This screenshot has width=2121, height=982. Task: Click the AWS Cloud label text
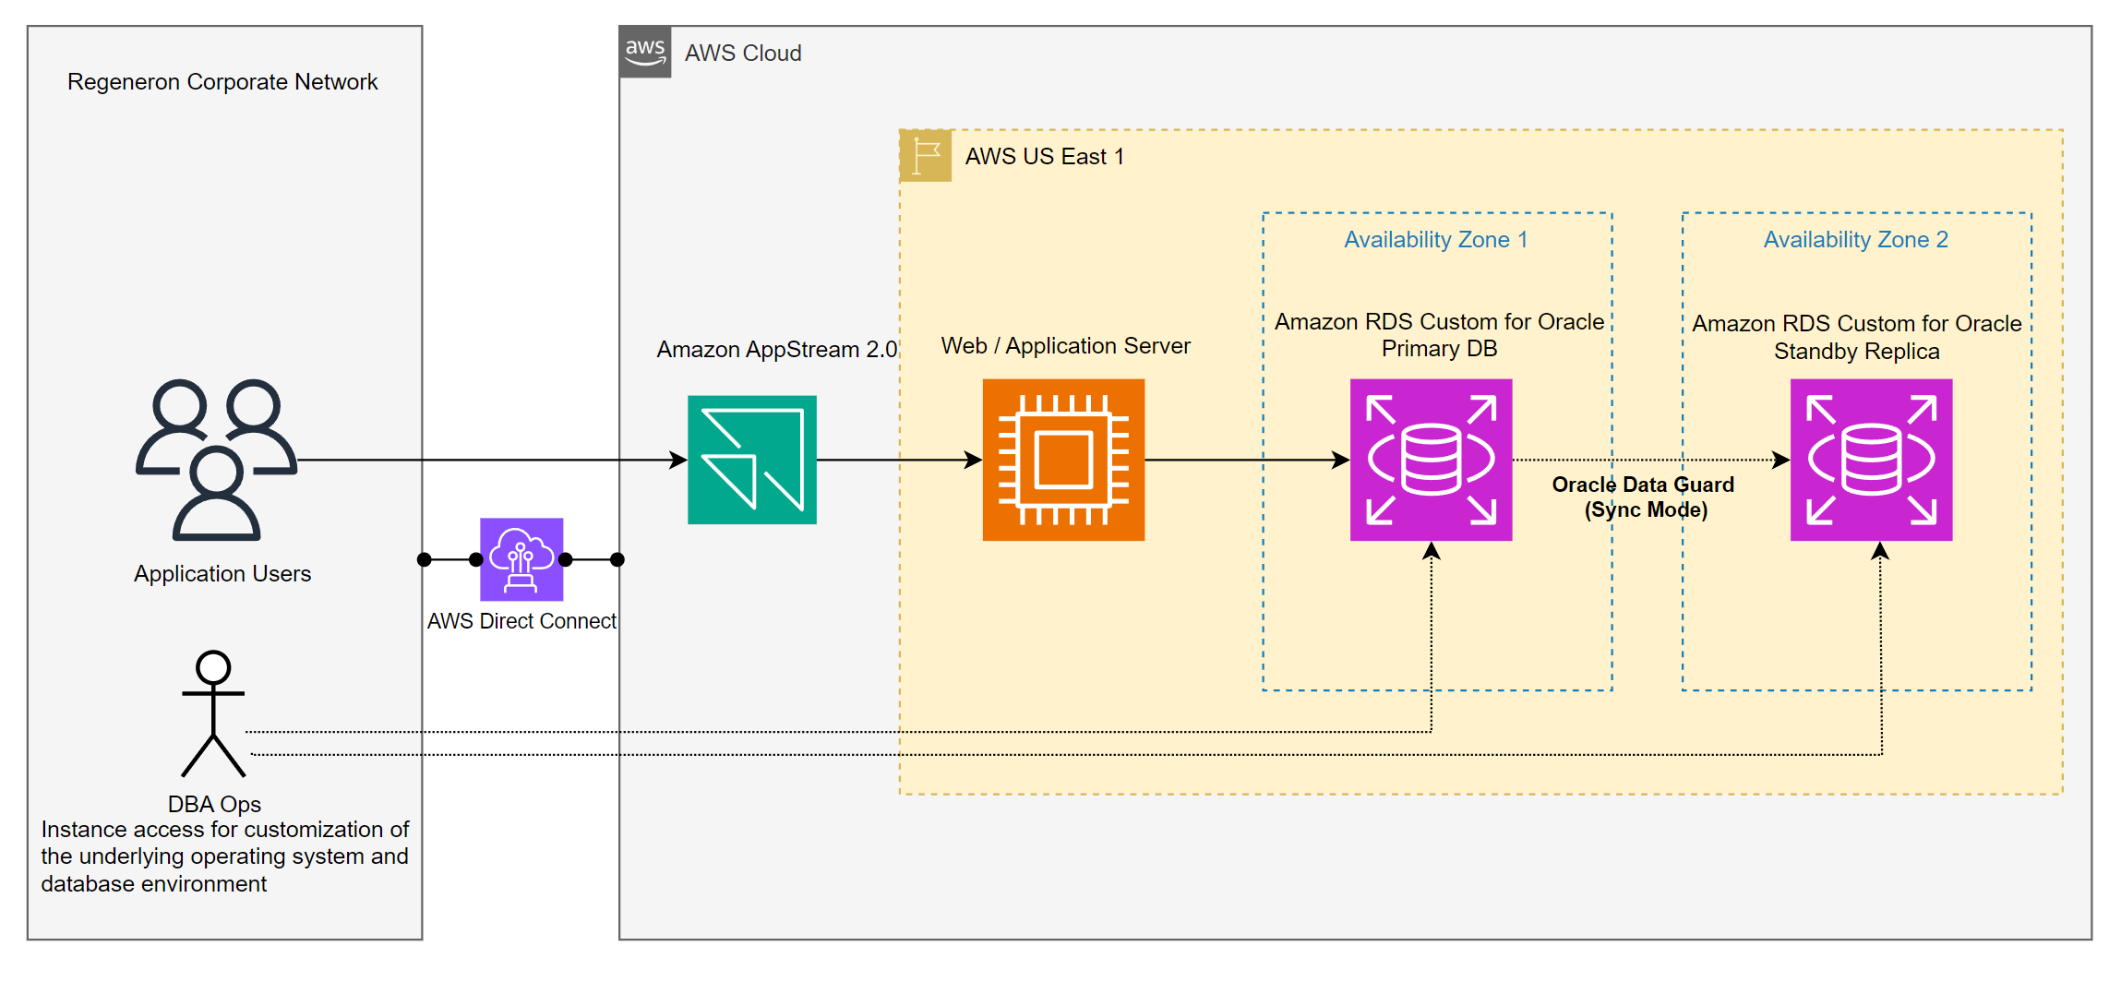coord(743,54)
